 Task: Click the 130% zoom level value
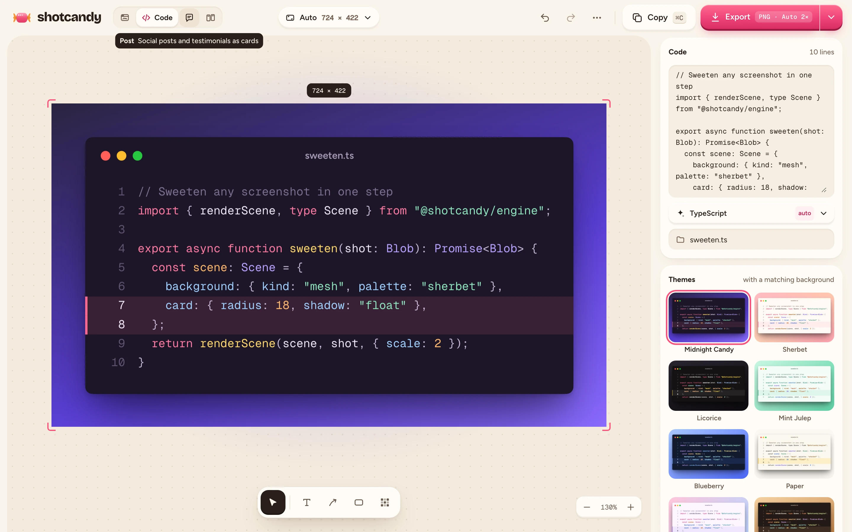pyautogui.click(x=609, y=507)
